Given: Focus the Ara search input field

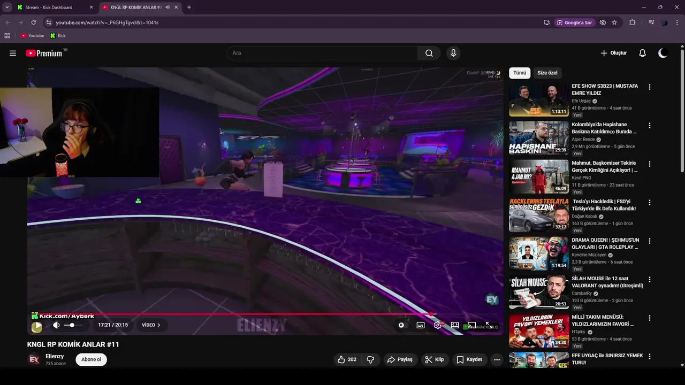Looking at the screenshot, I should (x=323, y=53).
